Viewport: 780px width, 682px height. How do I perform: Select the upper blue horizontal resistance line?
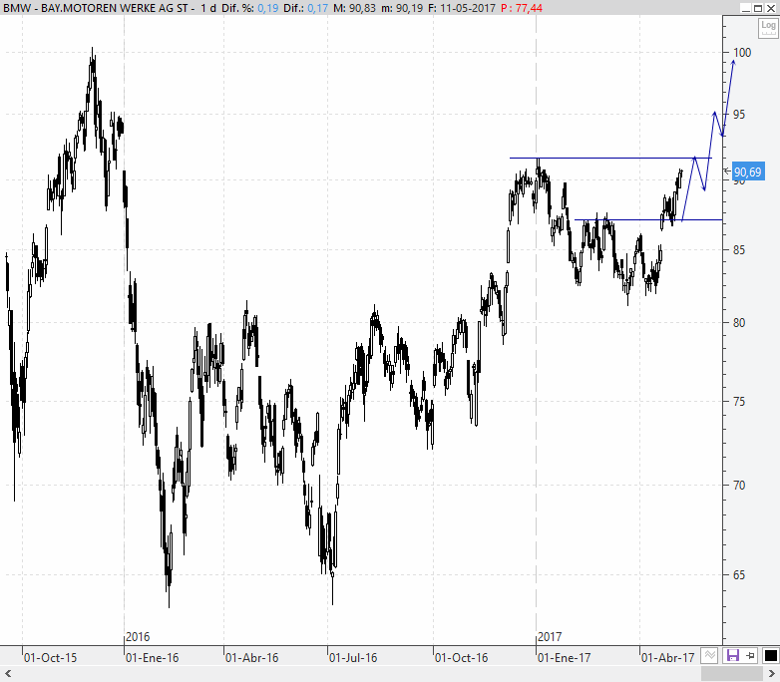(610, 158)
